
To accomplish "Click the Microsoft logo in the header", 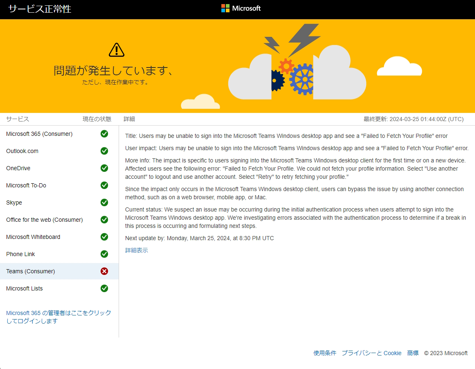I will point(241,8).
